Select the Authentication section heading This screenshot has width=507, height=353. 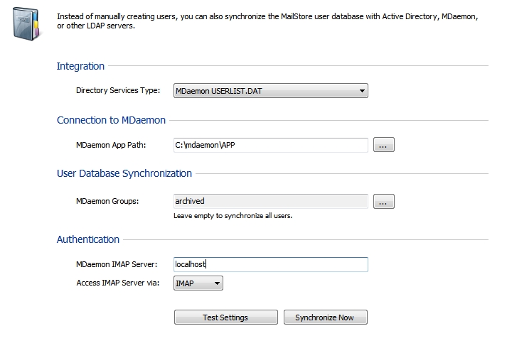pyautogui.click(x=88, y=239)
